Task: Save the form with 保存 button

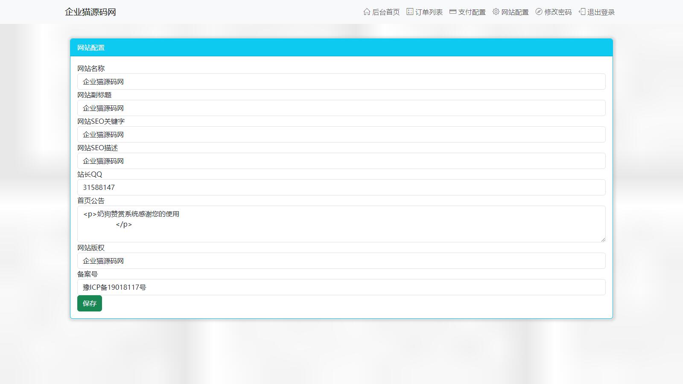Action: [90, 303]
